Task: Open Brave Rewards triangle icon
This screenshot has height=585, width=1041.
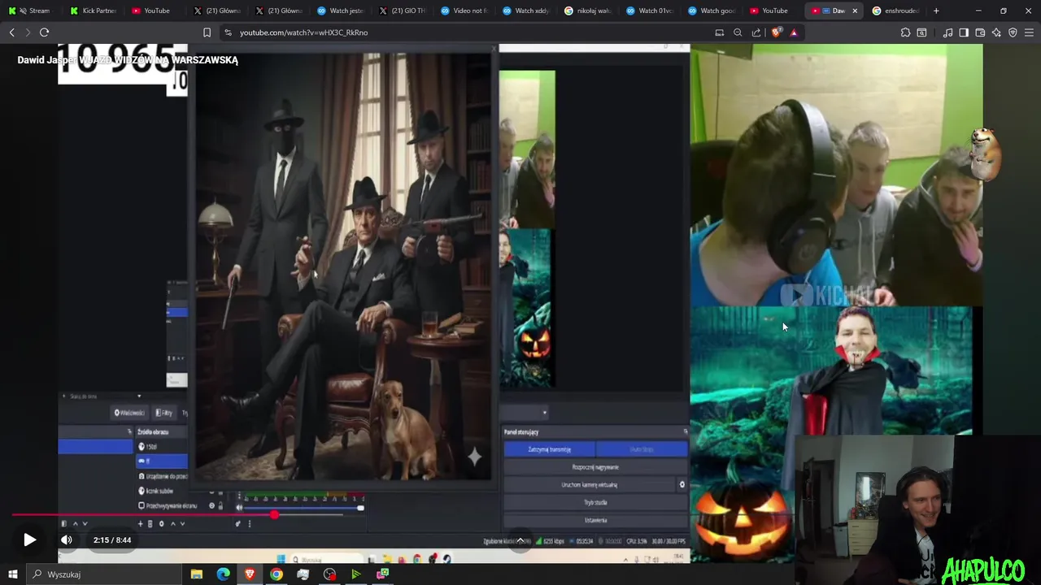Action: coord(794,32)
